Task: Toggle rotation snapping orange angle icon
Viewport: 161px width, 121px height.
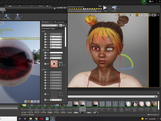Action: (x=137, y=15)
